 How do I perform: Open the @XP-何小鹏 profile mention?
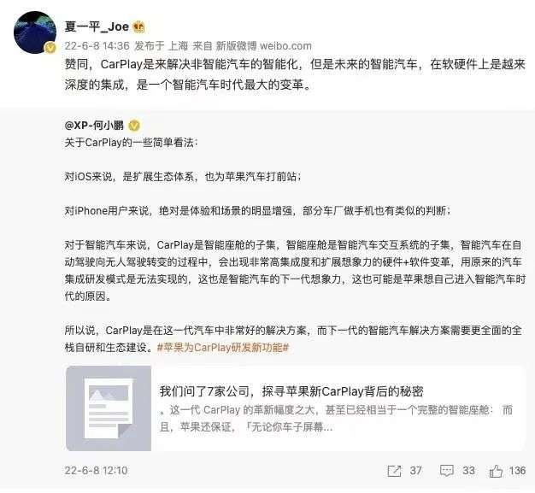94,126
